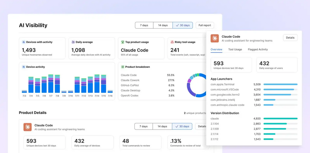Select the 30 days range at top

183,25
